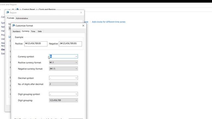Image resolution: width=212 pixels, height=119 pixels.
Task: Click the Currency symbol label
Action: (x=26, y=57)
